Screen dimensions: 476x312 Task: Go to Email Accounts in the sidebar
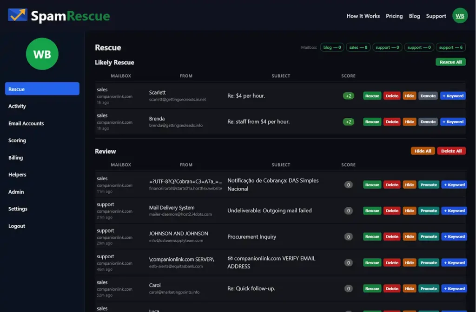pyautogui.click(x=26, y=123)
